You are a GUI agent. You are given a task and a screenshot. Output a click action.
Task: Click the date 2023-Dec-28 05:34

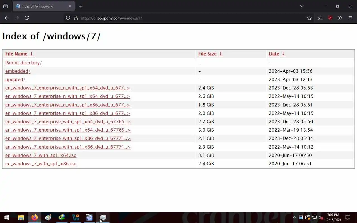(x=291, y=138)
